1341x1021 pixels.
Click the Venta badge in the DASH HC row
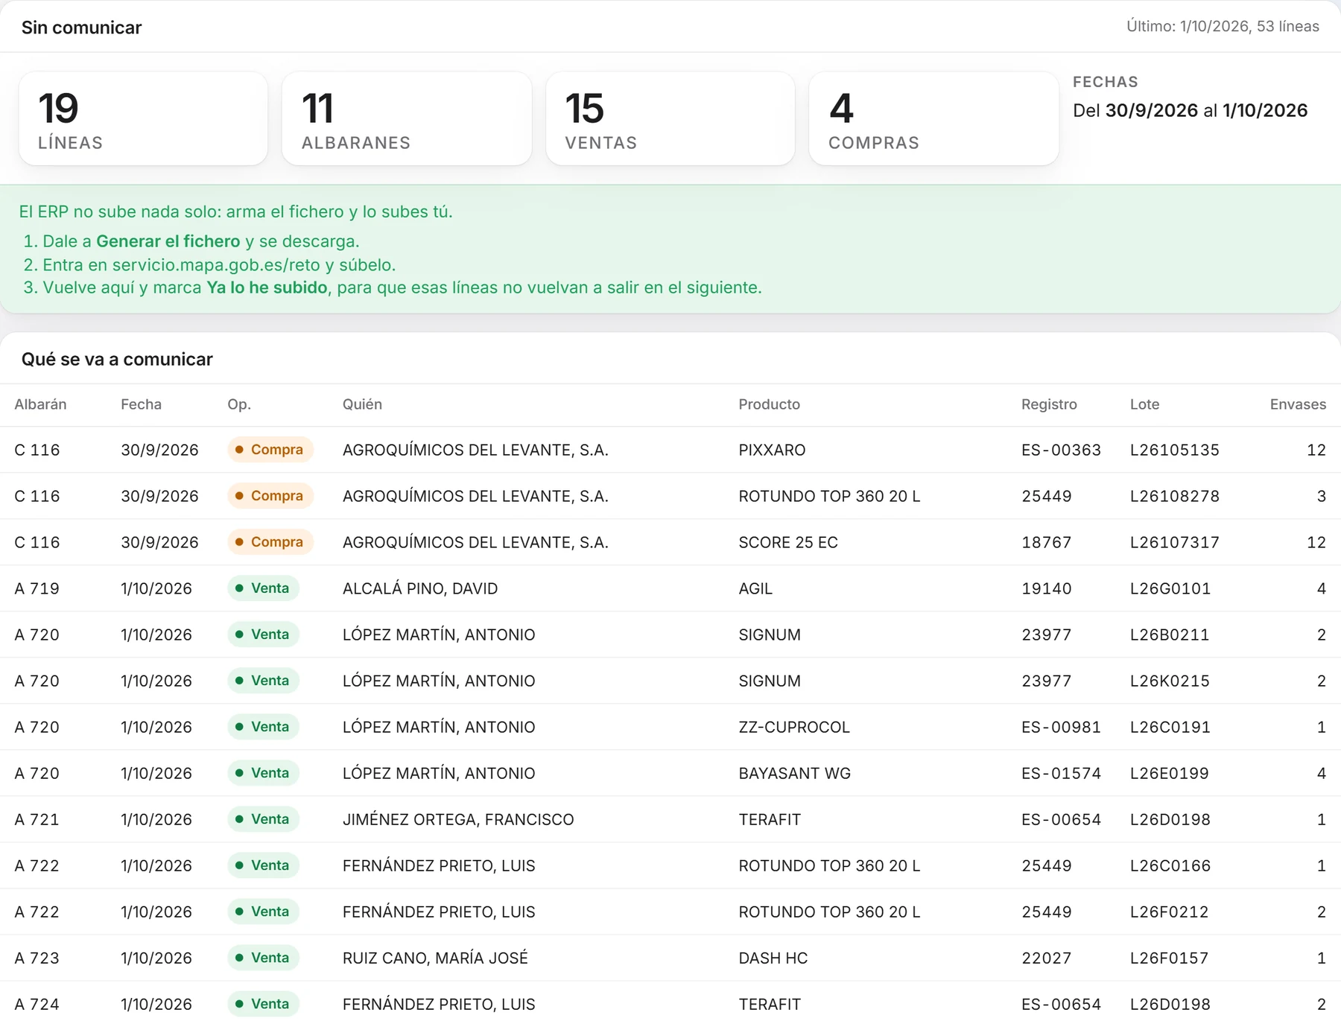pyautogui.click(x=263, y=958)
